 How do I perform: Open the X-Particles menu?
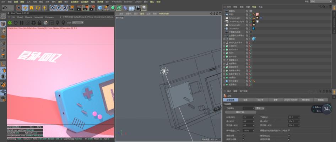coord(117,1)
